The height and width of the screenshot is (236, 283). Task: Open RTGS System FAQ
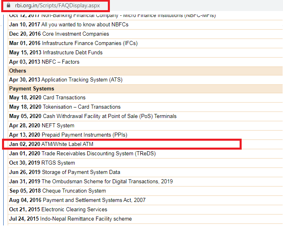(58, 163)
